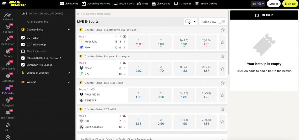Select Volleyball in the sports sidebar

pyautogui.click(x=8, y=102)
